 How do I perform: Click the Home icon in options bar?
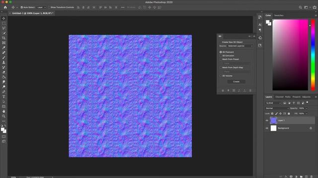[5, 7]
